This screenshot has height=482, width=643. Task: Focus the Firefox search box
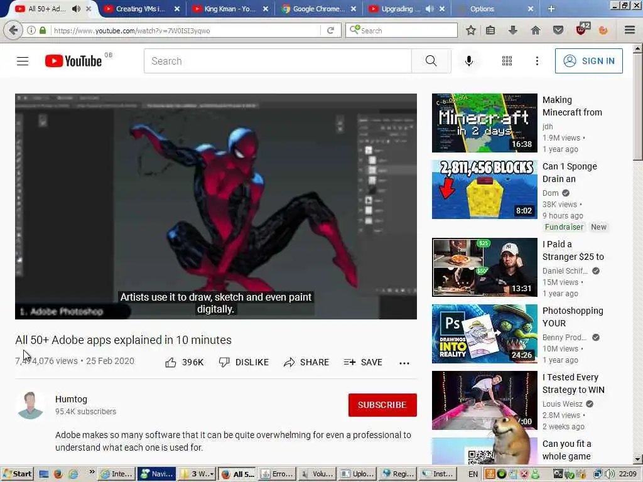pyautogui.click(x=401, y=30)
